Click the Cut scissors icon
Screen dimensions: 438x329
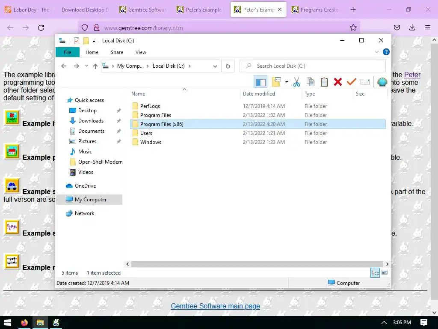click(x=296, y=82)
